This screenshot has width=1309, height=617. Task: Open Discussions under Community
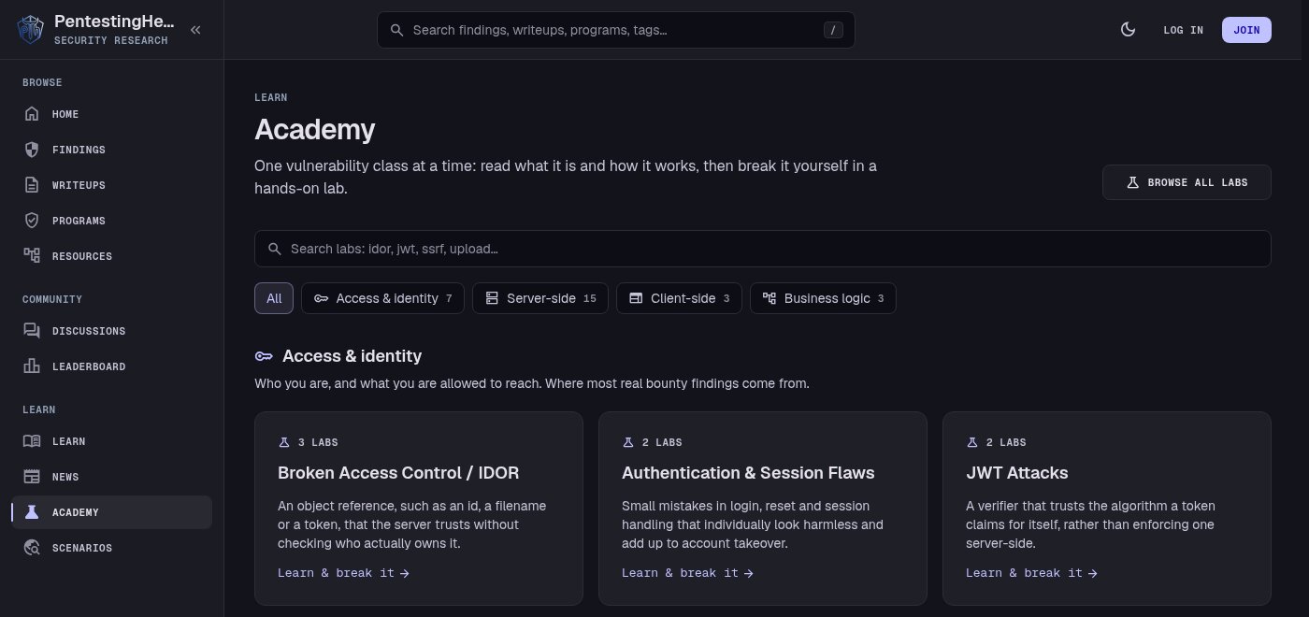(x=111, y=331)
